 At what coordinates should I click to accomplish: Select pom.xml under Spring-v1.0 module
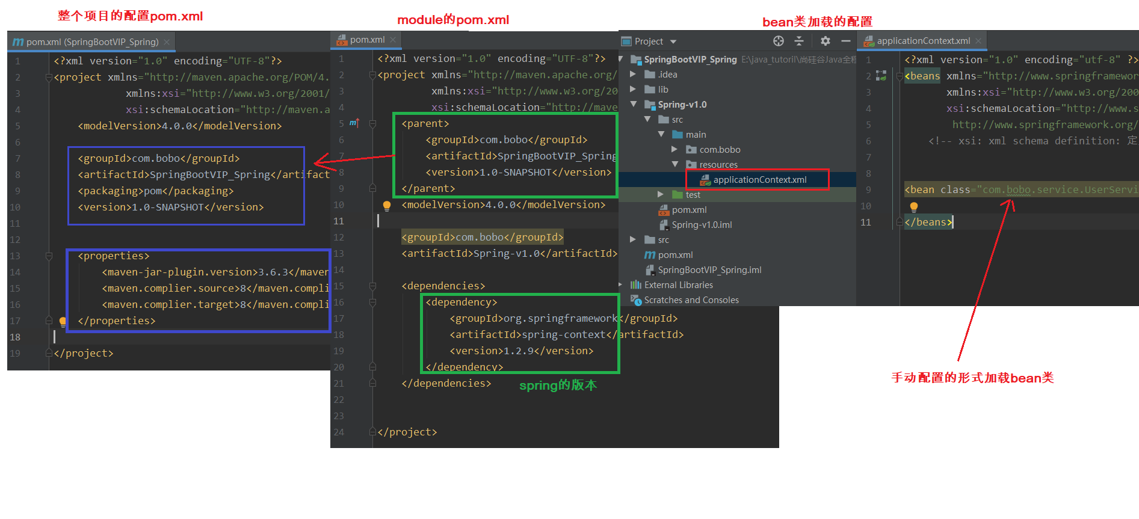pyautogui.click(x=690, y=210)
